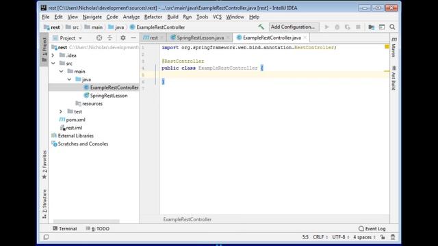This screenshot has height=246, width=438.
Task: Select pom.xml in the project tree
Action: coord(73,120)
